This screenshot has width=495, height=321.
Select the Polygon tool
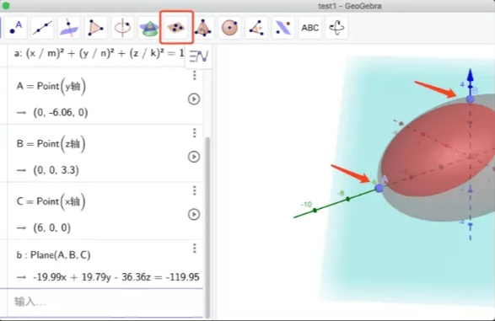pyautogui.click(x=95, y=28)
